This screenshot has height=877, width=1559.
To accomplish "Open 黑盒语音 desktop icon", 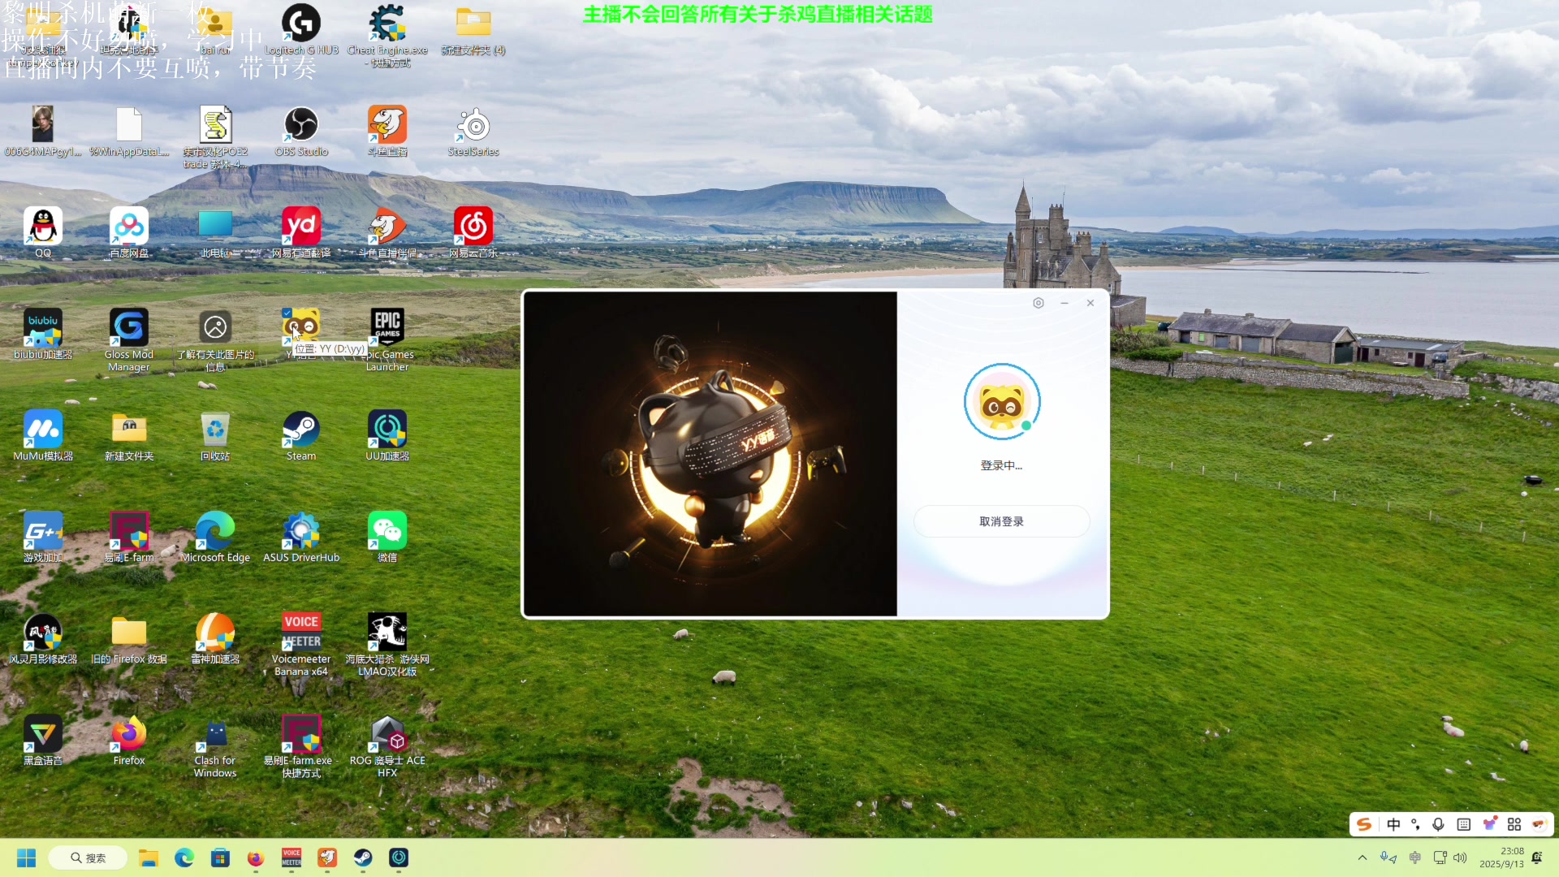I will pos(43,740).
